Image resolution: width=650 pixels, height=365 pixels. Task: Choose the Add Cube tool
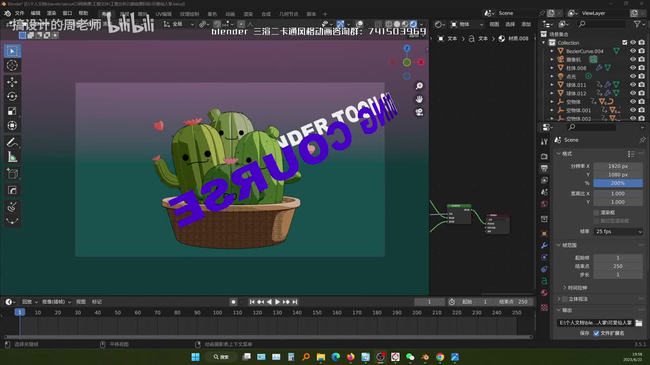(x=12, y=174)
